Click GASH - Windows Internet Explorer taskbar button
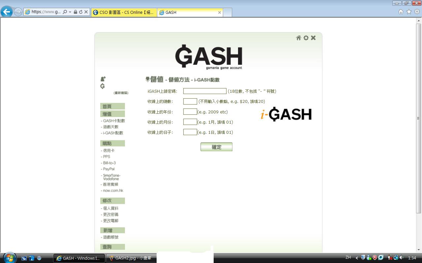This screenshot has width=422, height=263. [x=79, y=258]
